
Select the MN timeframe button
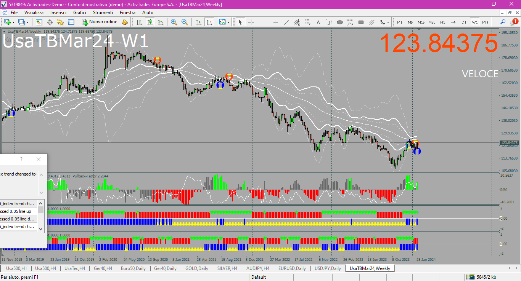(x=485, y=22)
